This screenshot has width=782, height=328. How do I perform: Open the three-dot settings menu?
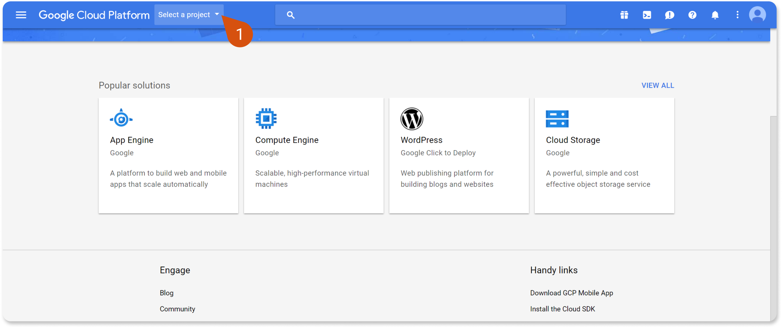pos(737,15)
